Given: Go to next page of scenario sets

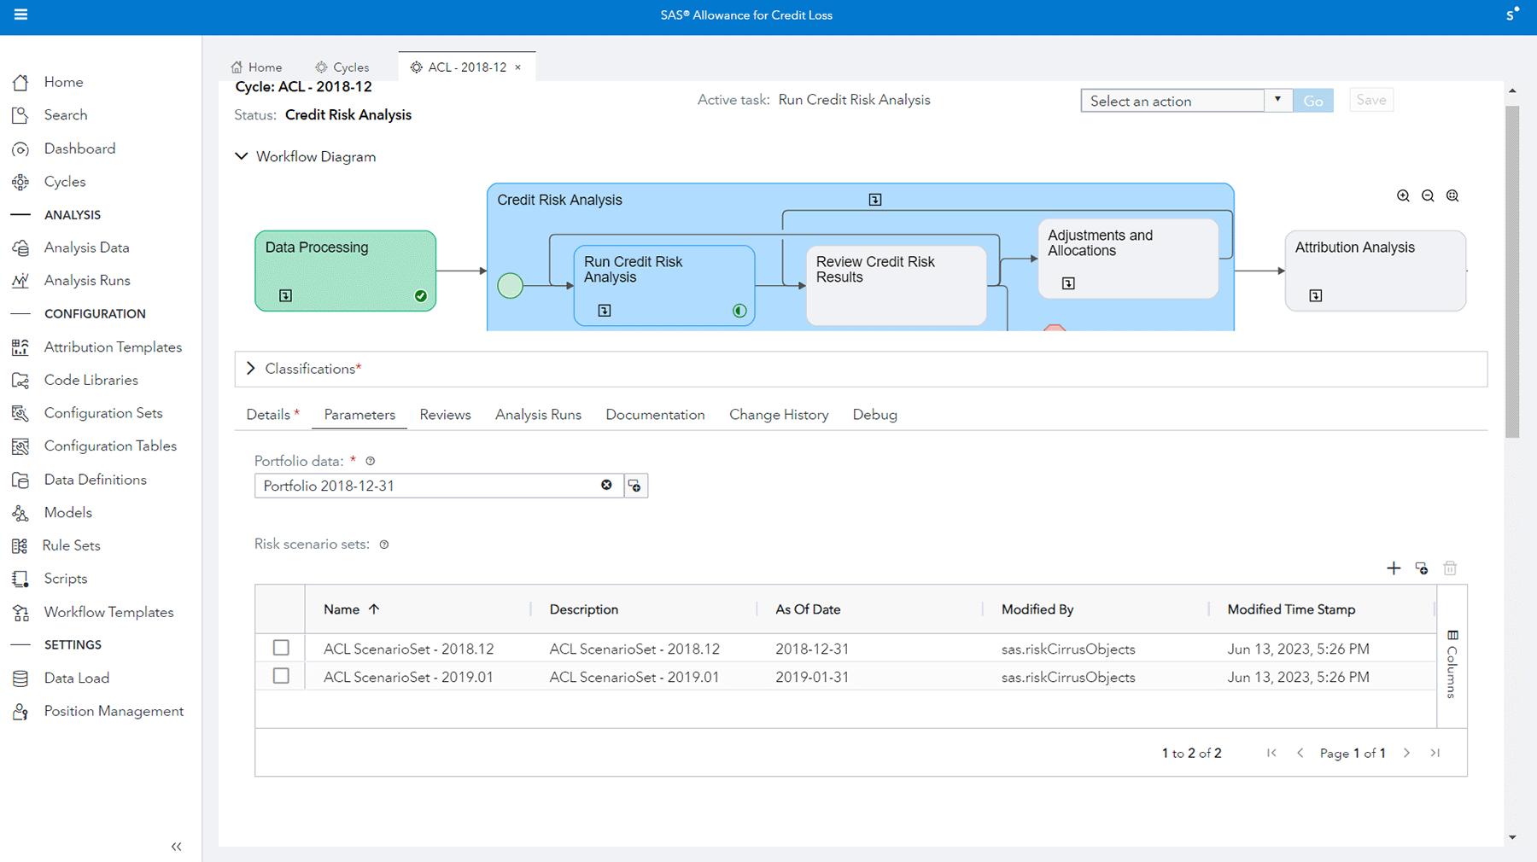Looking at the screenshot, I should (x=1407, y=753).
